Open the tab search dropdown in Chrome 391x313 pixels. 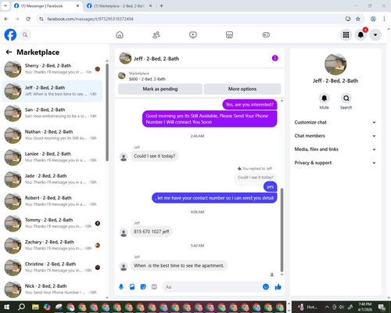[5, 5]
